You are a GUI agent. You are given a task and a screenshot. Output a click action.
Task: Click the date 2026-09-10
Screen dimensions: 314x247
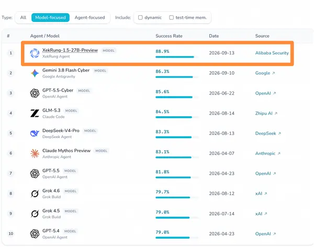coord(222,73)
